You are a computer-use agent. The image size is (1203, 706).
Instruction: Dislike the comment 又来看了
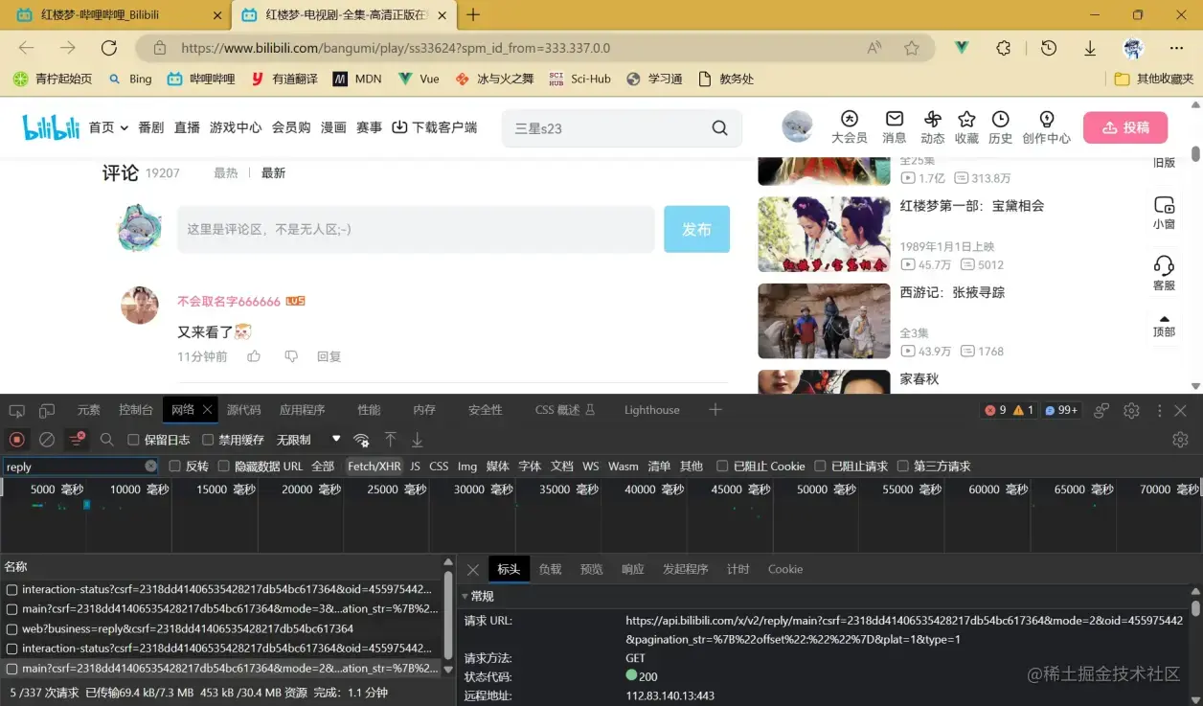click(291, 356)
